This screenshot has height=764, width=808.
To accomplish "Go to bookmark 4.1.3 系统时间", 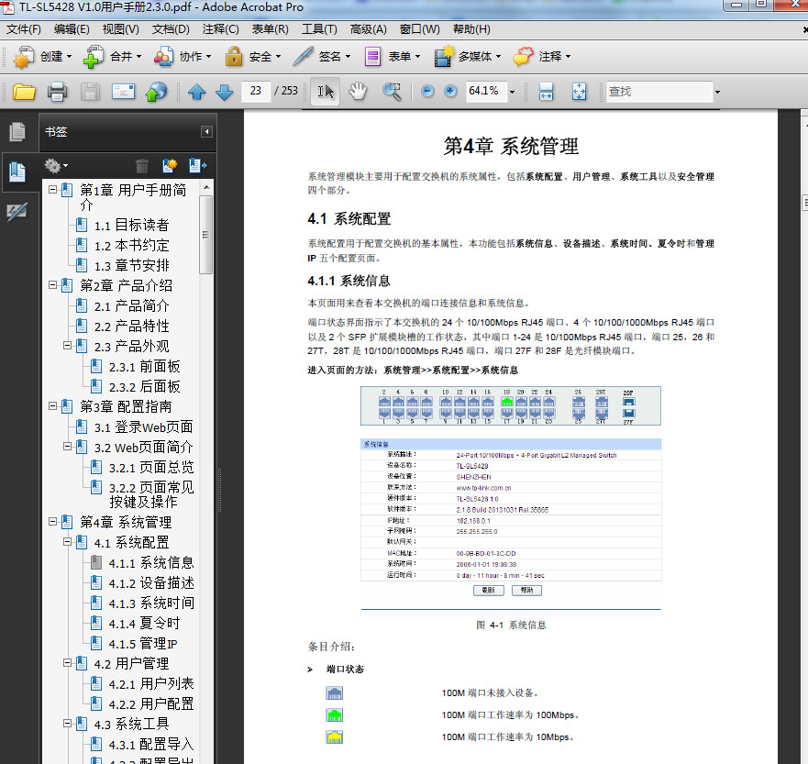I will tap(151, 603).
